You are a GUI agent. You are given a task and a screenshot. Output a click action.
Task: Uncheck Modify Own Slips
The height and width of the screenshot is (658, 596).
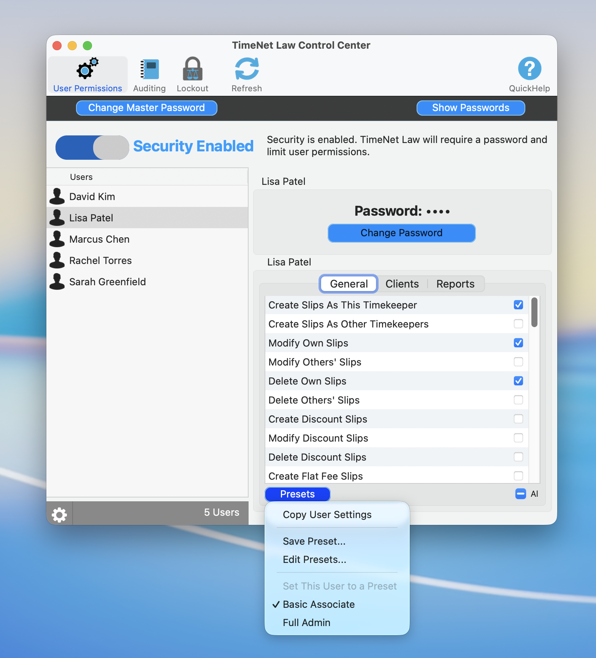pos(518,343)
